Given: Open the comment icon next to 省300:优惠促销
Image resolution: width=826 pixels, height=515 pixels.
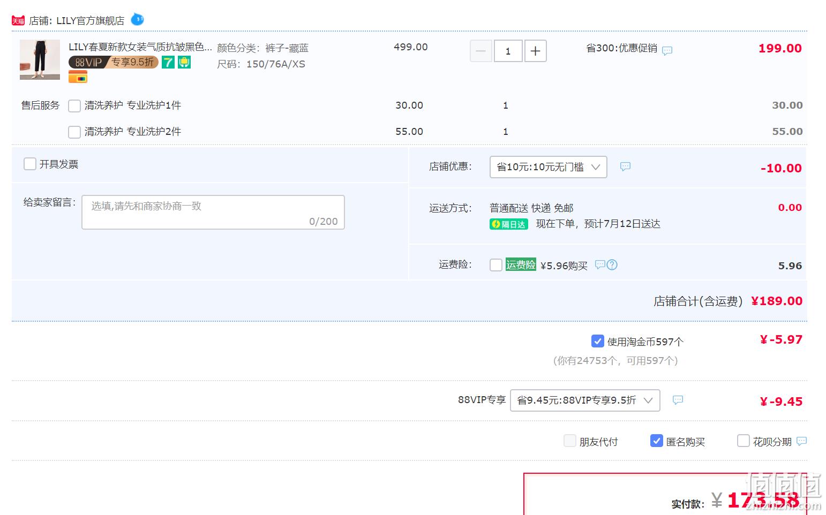Looking at the screenshot, I should click(667, 51).
